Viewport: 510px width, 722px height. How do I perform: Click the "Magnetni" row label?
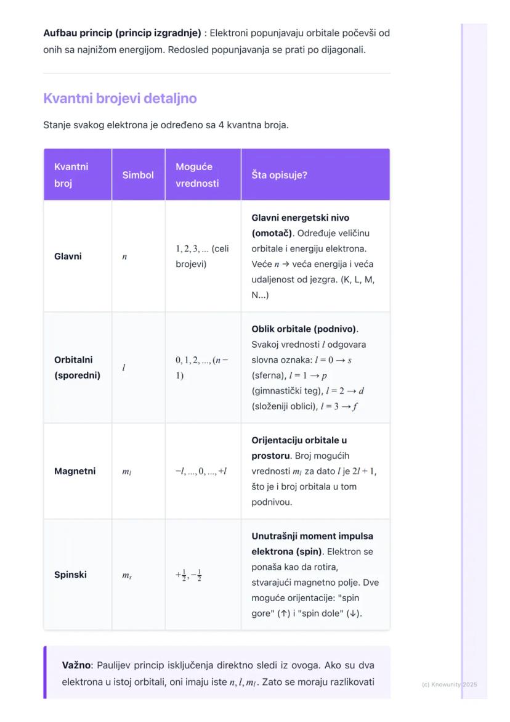(x=75, y=472)
